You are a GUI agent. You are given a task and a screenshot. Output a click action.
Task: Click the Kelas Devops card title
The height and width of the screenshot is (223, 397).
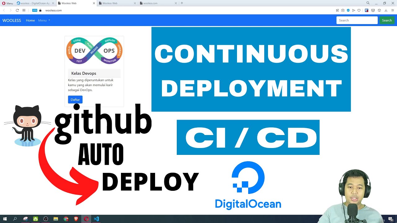(84, 73)
